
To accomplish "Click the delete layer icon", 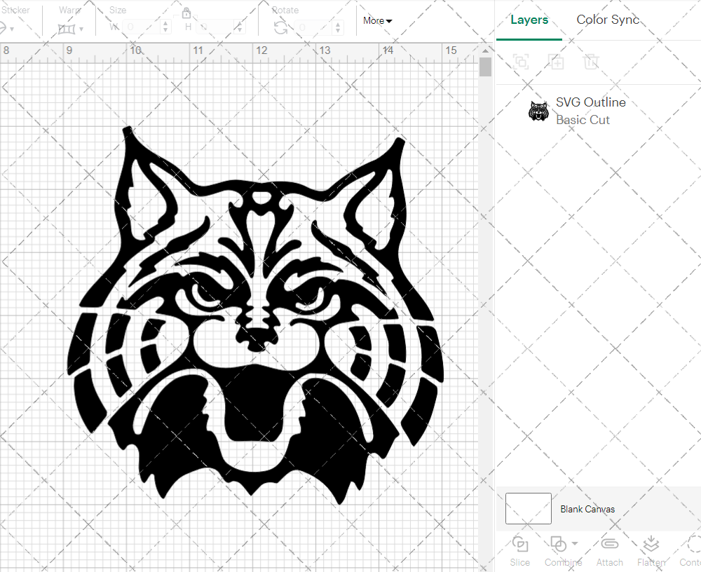I will (592, 62).
